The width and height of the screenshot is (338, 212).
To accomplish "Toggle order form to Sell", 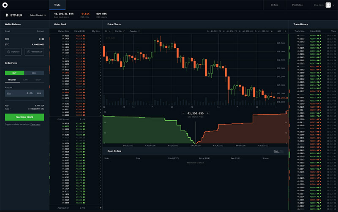I will (x=34, y=73).
